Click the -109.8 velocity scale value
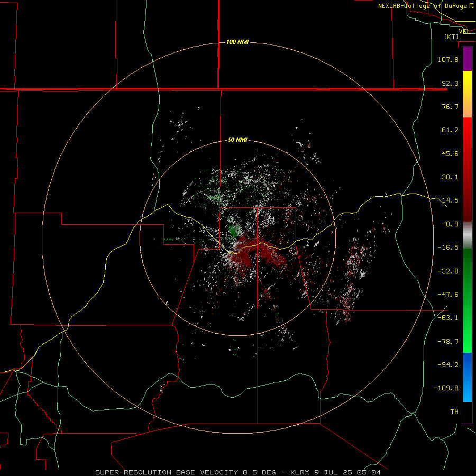Viewport: 476px width, 476px height. tap(446, 388)
